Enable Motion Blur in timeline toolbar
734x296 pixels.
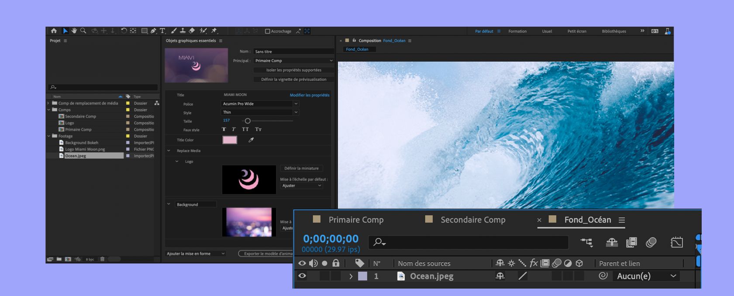651,242
